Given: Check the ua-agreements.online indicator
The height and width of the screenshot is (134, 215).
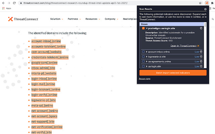Looking at the screenshot, I should pos(143,61).
